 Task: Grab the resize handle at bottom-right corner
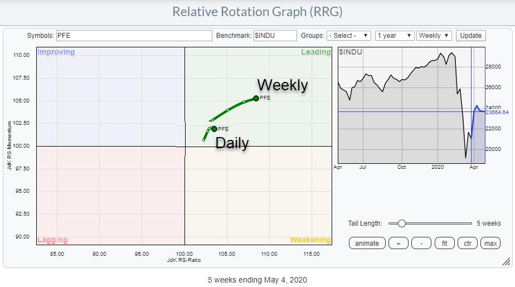[506, 261]
